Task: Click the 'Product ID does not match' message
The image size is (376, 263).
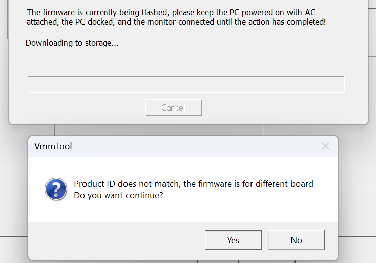Action: pyautogui.click(x=193, y=184)
